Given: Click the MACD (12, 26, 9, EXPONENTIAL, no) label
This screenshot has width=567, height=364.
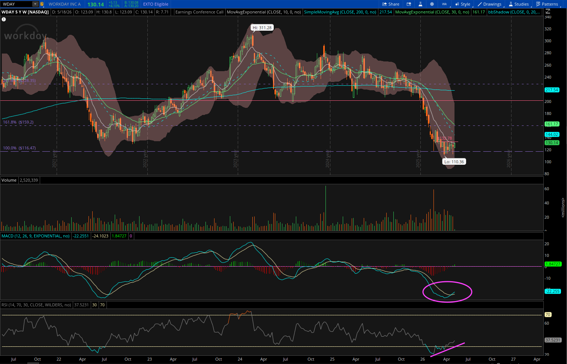Looking at the screenshot, I should click(x=36, y=236).
